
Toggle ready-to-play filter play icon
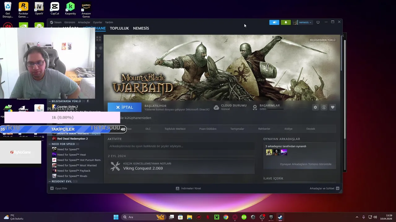[101, 48]
